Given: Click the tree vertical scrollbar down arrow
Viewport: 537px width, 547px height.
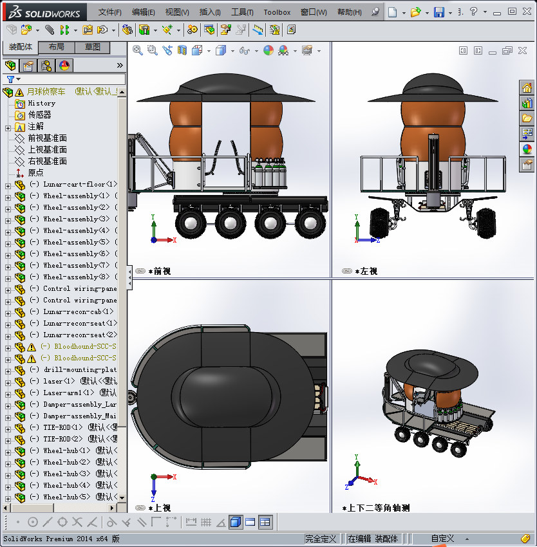Looking at the screenshot, I should pos(122,497).
